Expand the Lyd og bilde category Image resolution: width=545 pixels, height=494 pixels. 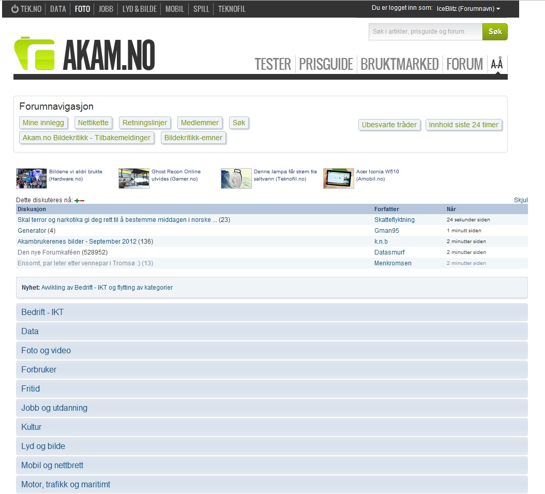tap(272, 446)
